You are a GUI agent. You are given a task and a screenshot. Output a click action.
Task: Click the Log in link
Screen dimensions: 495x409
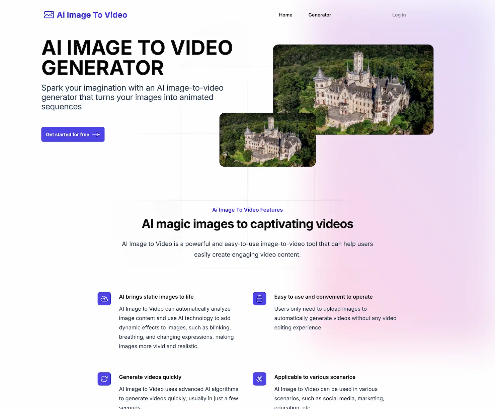pyautogui.click(x=399, y=15)
